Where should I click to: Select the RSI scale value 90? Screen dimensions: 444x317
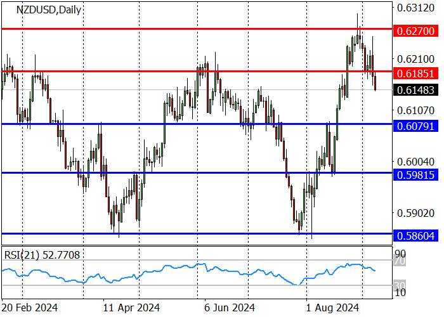[x=401, y=253]
